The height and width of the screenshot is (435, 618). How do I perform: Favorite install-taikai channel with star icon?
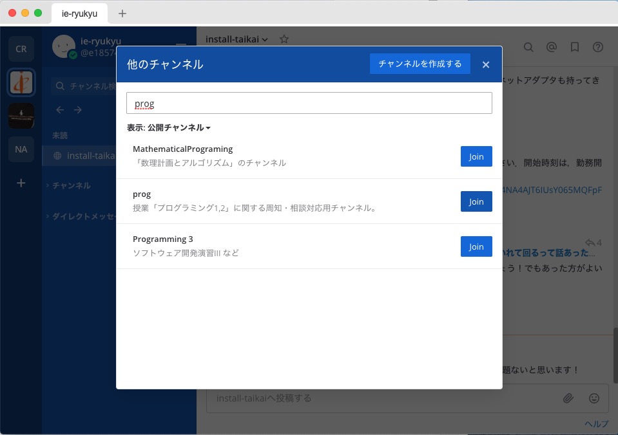pos(284,39)
